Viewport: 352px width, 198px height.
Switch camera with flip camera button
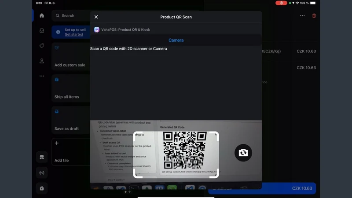(x=243, y=153)
